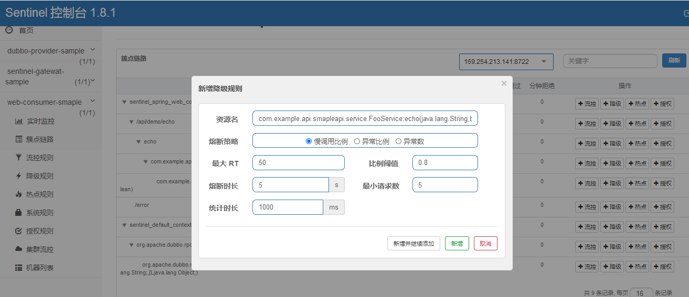Screen dimensions: 689x297
Task: Click 流控 in the /error row
Action: click(587, 207)
